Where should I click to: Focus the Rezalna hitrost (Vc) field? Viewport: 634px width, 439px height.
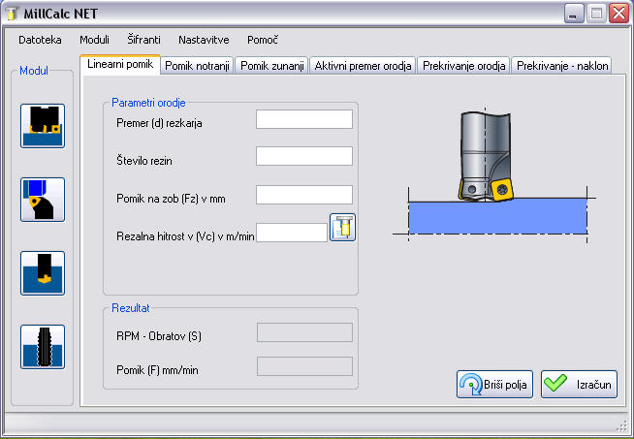[292, 233]
